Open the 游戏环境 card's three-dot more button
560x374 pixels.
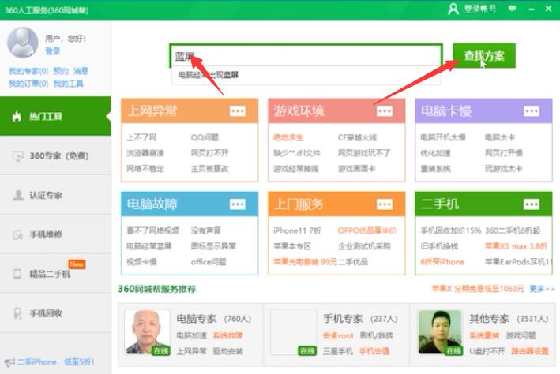[x=385, y=111]
